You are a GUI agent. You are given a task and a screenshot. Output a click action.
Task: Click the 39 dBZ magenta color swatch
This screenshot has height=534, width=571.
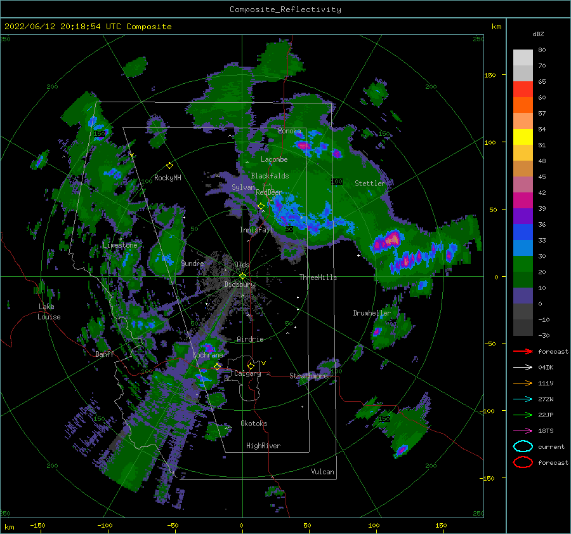[523, 201]
